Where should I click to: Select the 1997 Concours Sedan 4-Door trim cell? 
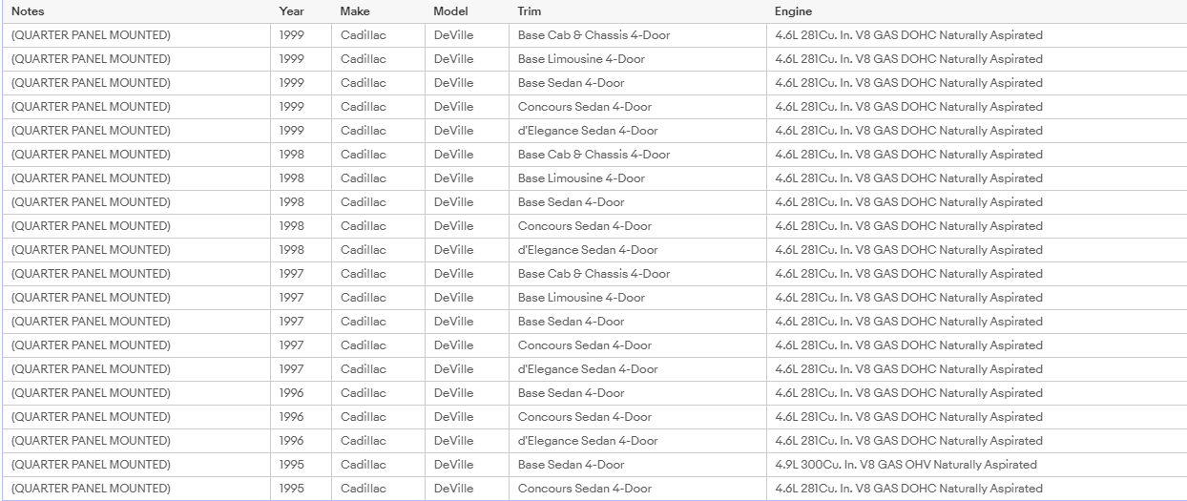click(638, 345)
